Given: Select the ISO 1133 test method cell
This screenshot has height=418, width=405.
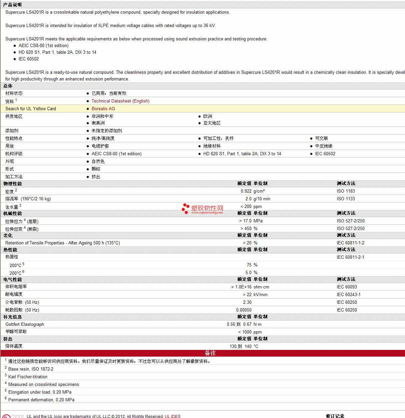Looking at the screenshot, I should tap(346, 199).
